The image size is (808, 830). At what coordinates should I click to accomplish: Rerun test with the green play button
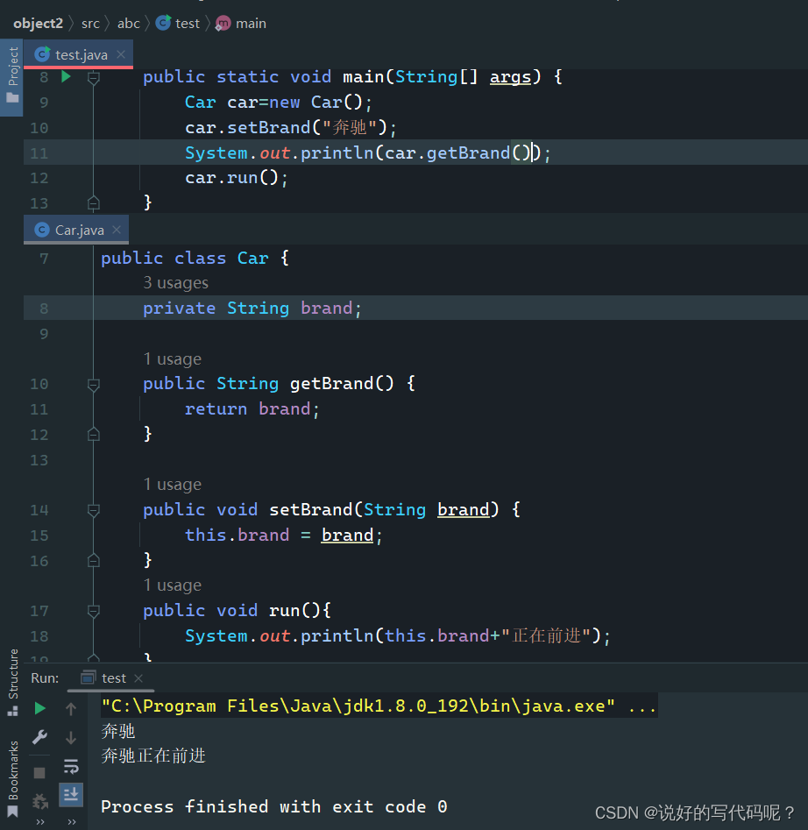click(39, 708)
